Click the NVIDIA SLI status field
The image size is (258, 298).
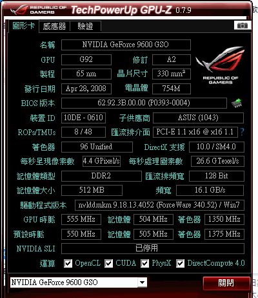153,248
